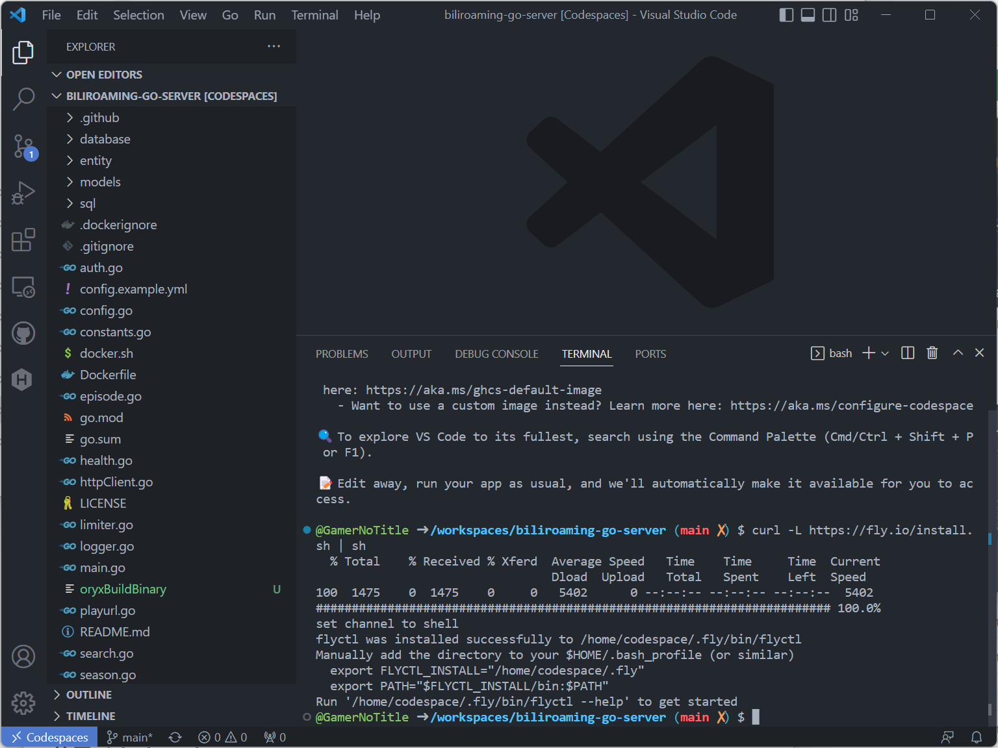Toggle the primary side bar layout button
Screen dimensions: 998x748
786,15
